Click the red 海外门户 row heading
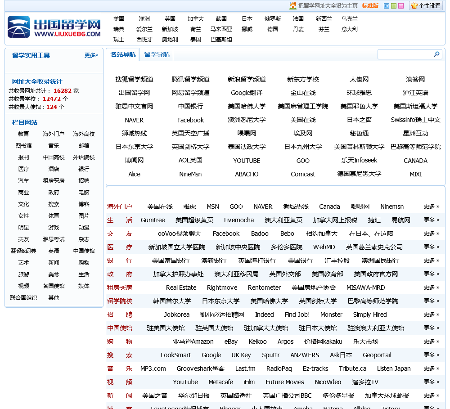 119,207
